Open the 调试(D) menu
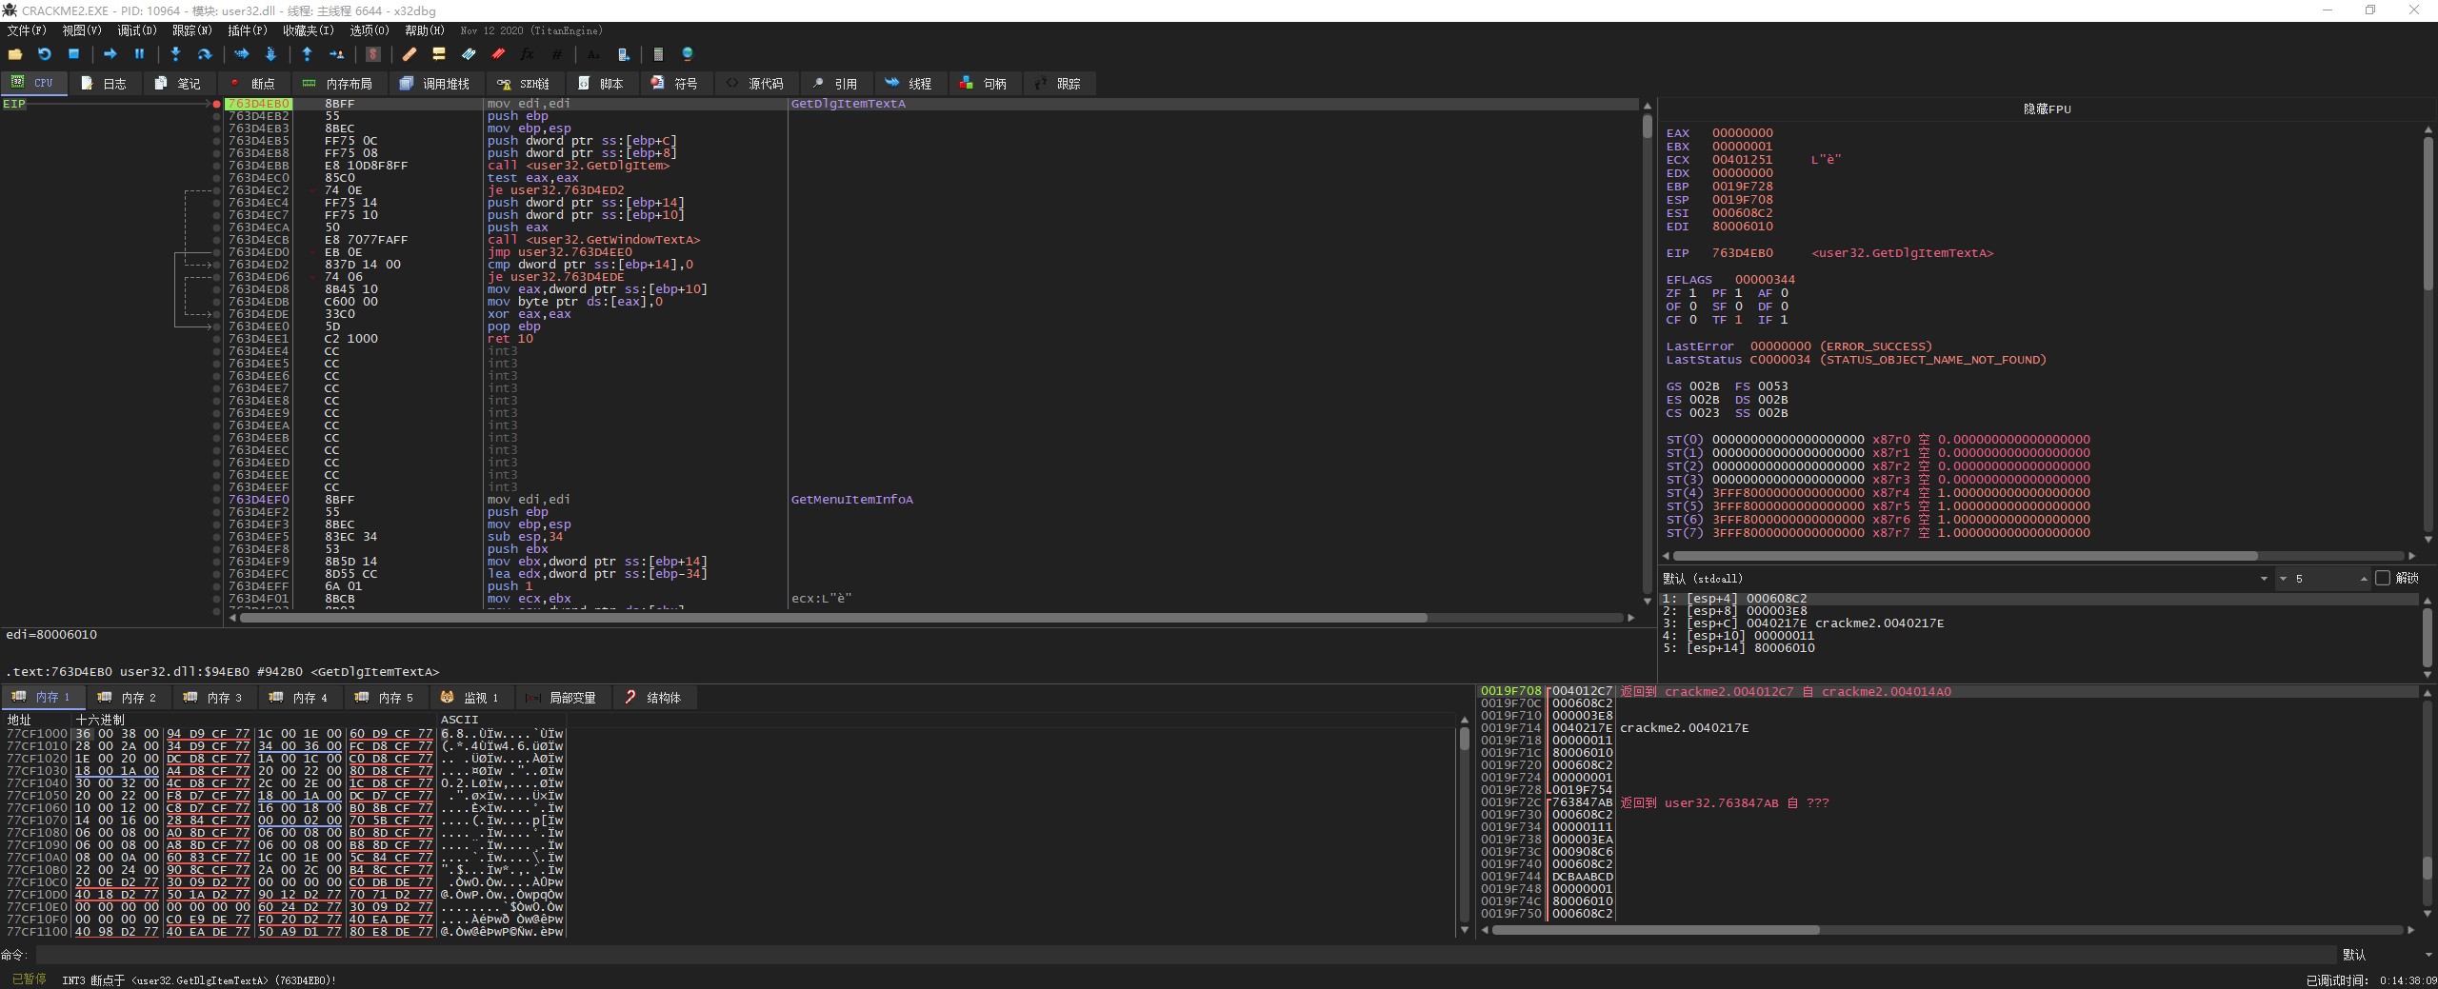This screenshot has height=989, width=2438. [x=136, y=30]
